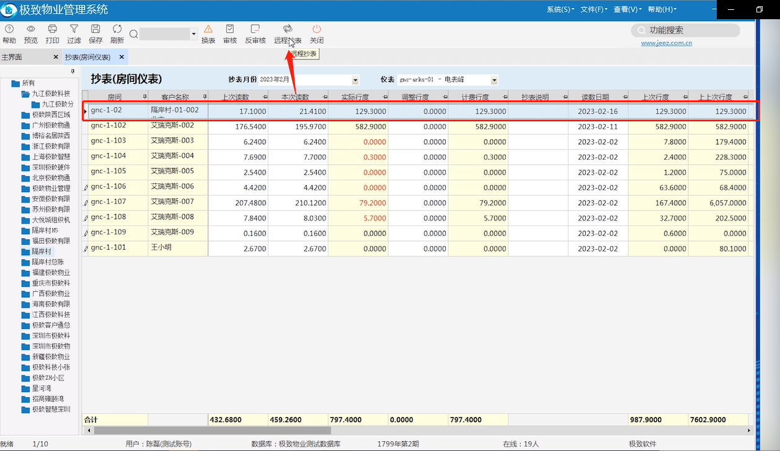
Task: Close the 抄表(房间仪表) tab with its X
Action: tap(122, 57)
